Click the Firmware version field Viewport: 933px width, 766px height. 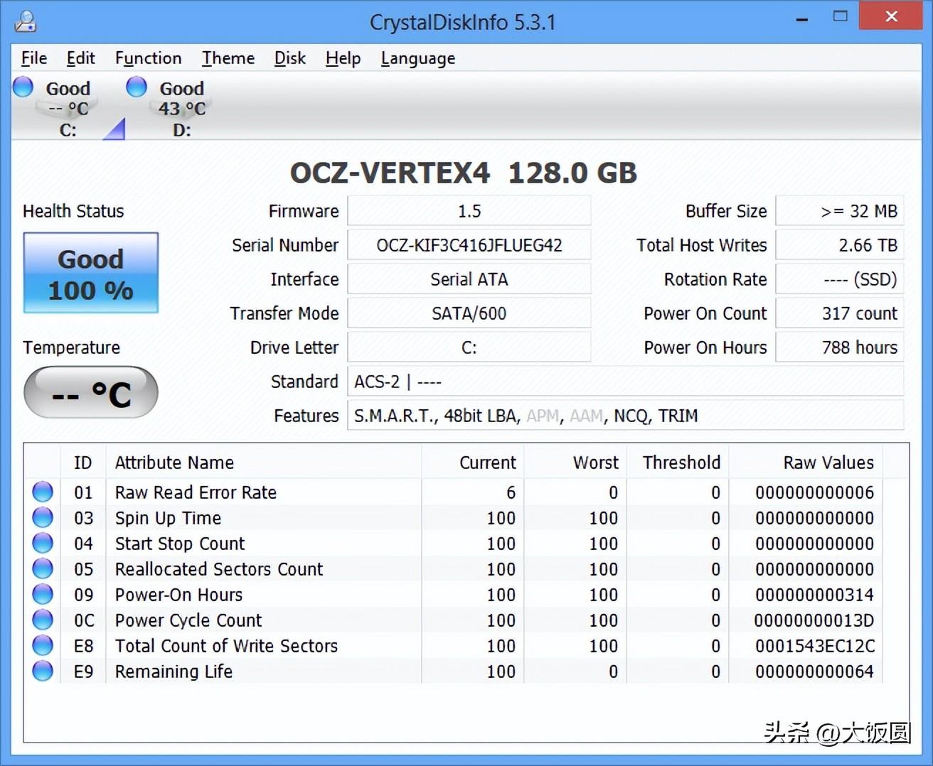tap(469, 211)
